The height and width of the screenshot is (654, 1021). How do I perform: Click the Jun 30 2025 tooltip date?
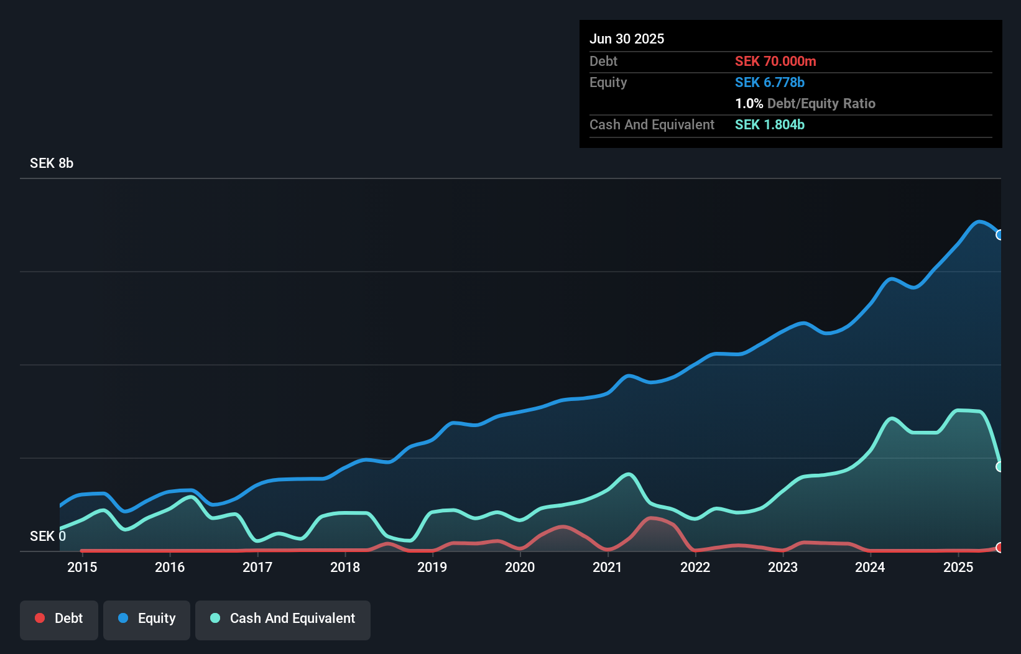pos(627,39)
